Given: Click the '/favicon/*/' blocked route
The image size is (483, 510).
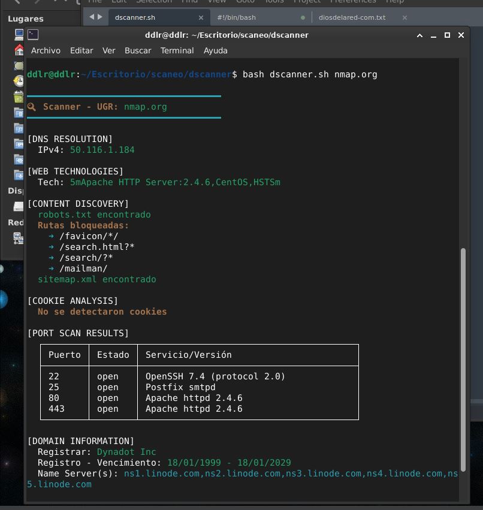Looking at the screenshot, I should (x=89, y=236).
